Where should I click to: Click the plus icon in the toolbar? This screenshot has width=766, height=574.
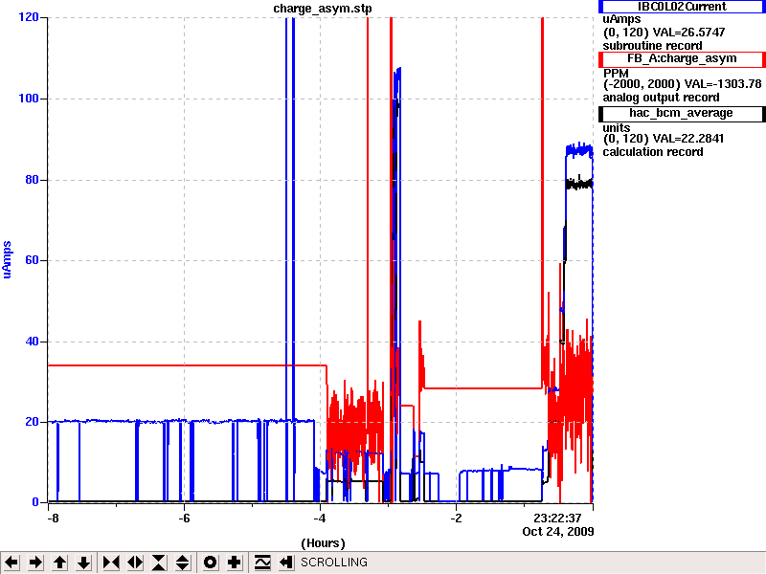coord(235,563)
